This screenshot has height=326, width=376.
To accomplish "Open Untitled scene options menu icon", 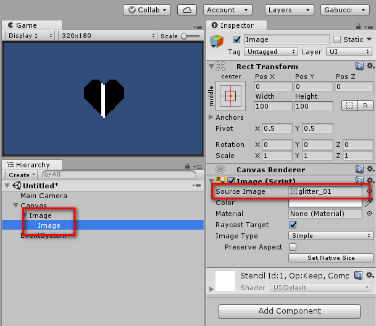I will (x=196, y=185).
